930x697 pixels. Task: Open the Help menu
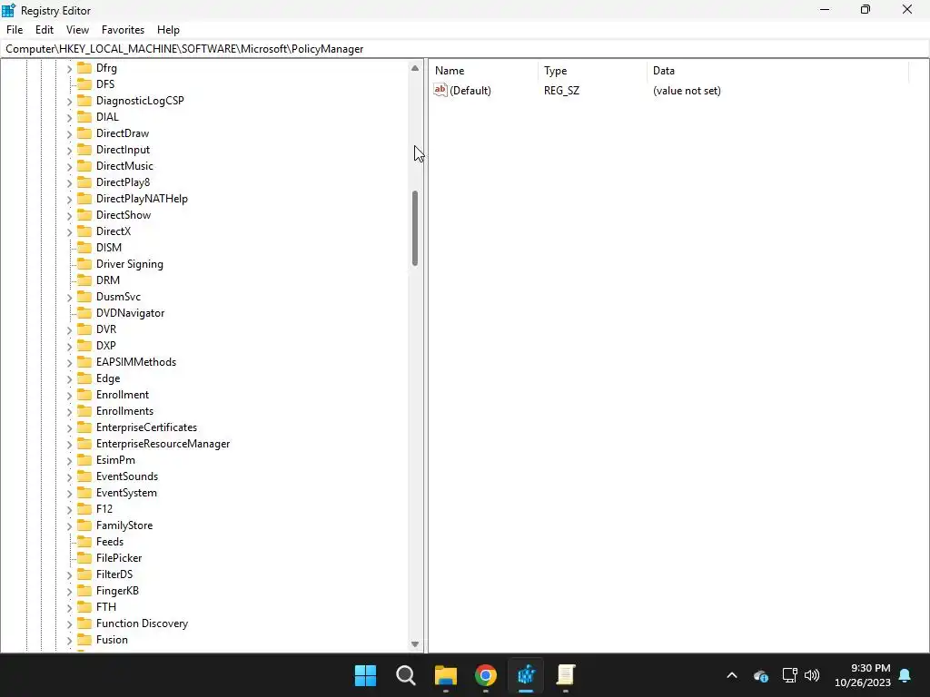click(x=168, y=30)
